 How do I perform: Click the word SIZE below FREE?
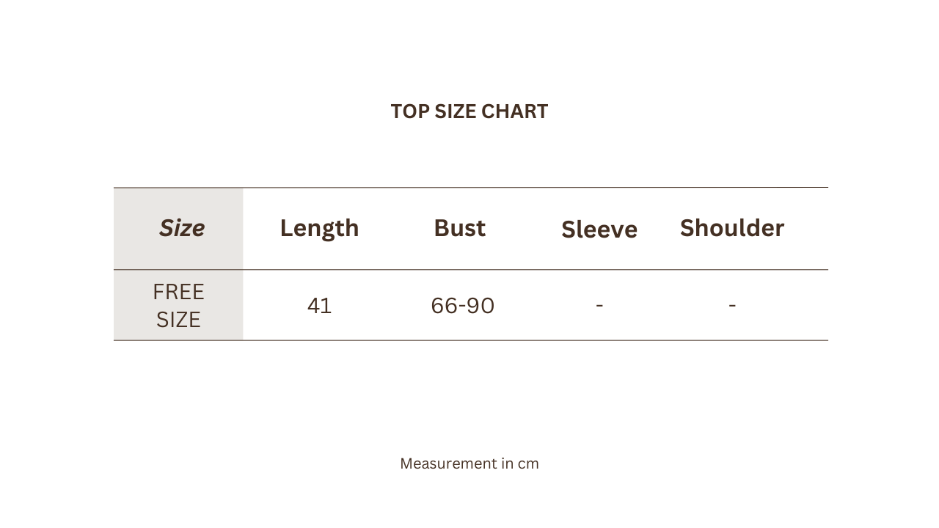click(178, 320)
